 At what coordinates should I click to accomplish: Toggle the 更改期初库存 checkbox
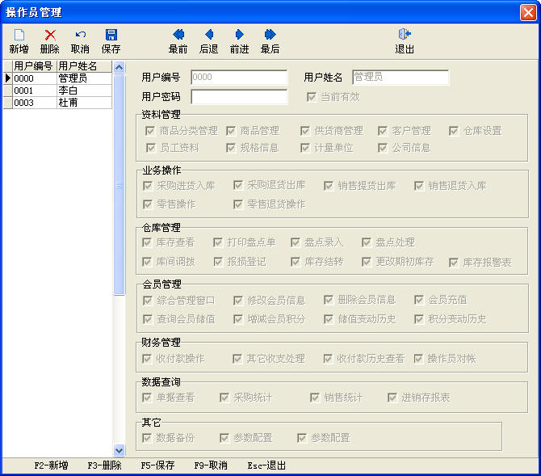(367, 262)
